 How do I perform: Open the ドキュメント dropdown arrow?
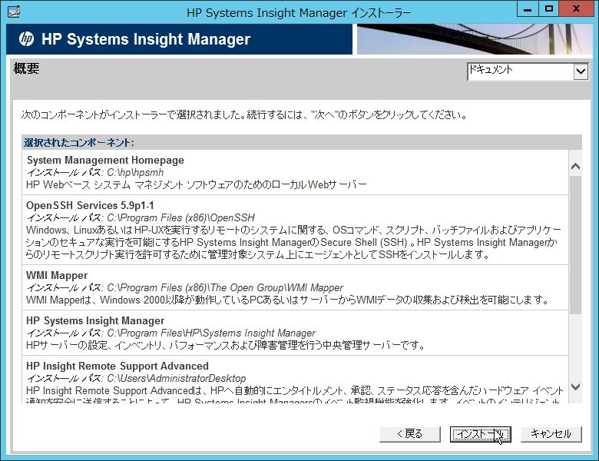(581, 71)
